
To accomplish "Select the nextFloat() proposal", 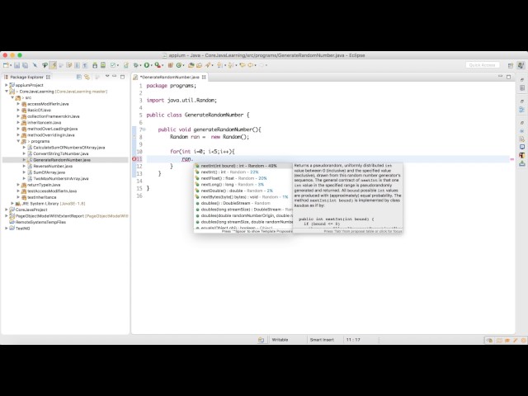I will [x=243, y=178].
